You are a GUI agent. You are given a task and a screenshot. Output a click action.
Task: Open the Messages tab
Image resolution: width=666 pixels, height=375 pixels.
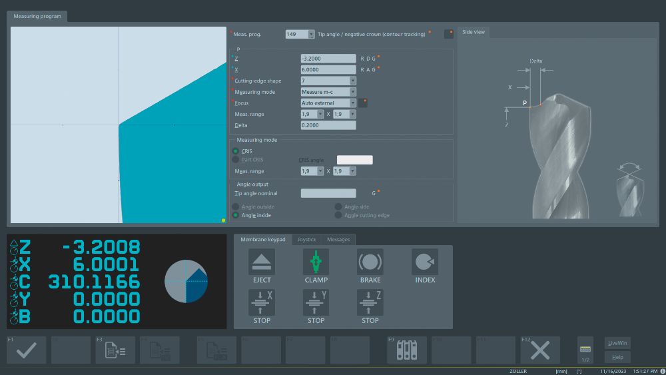pyautogui.click(x=338, y=239)
